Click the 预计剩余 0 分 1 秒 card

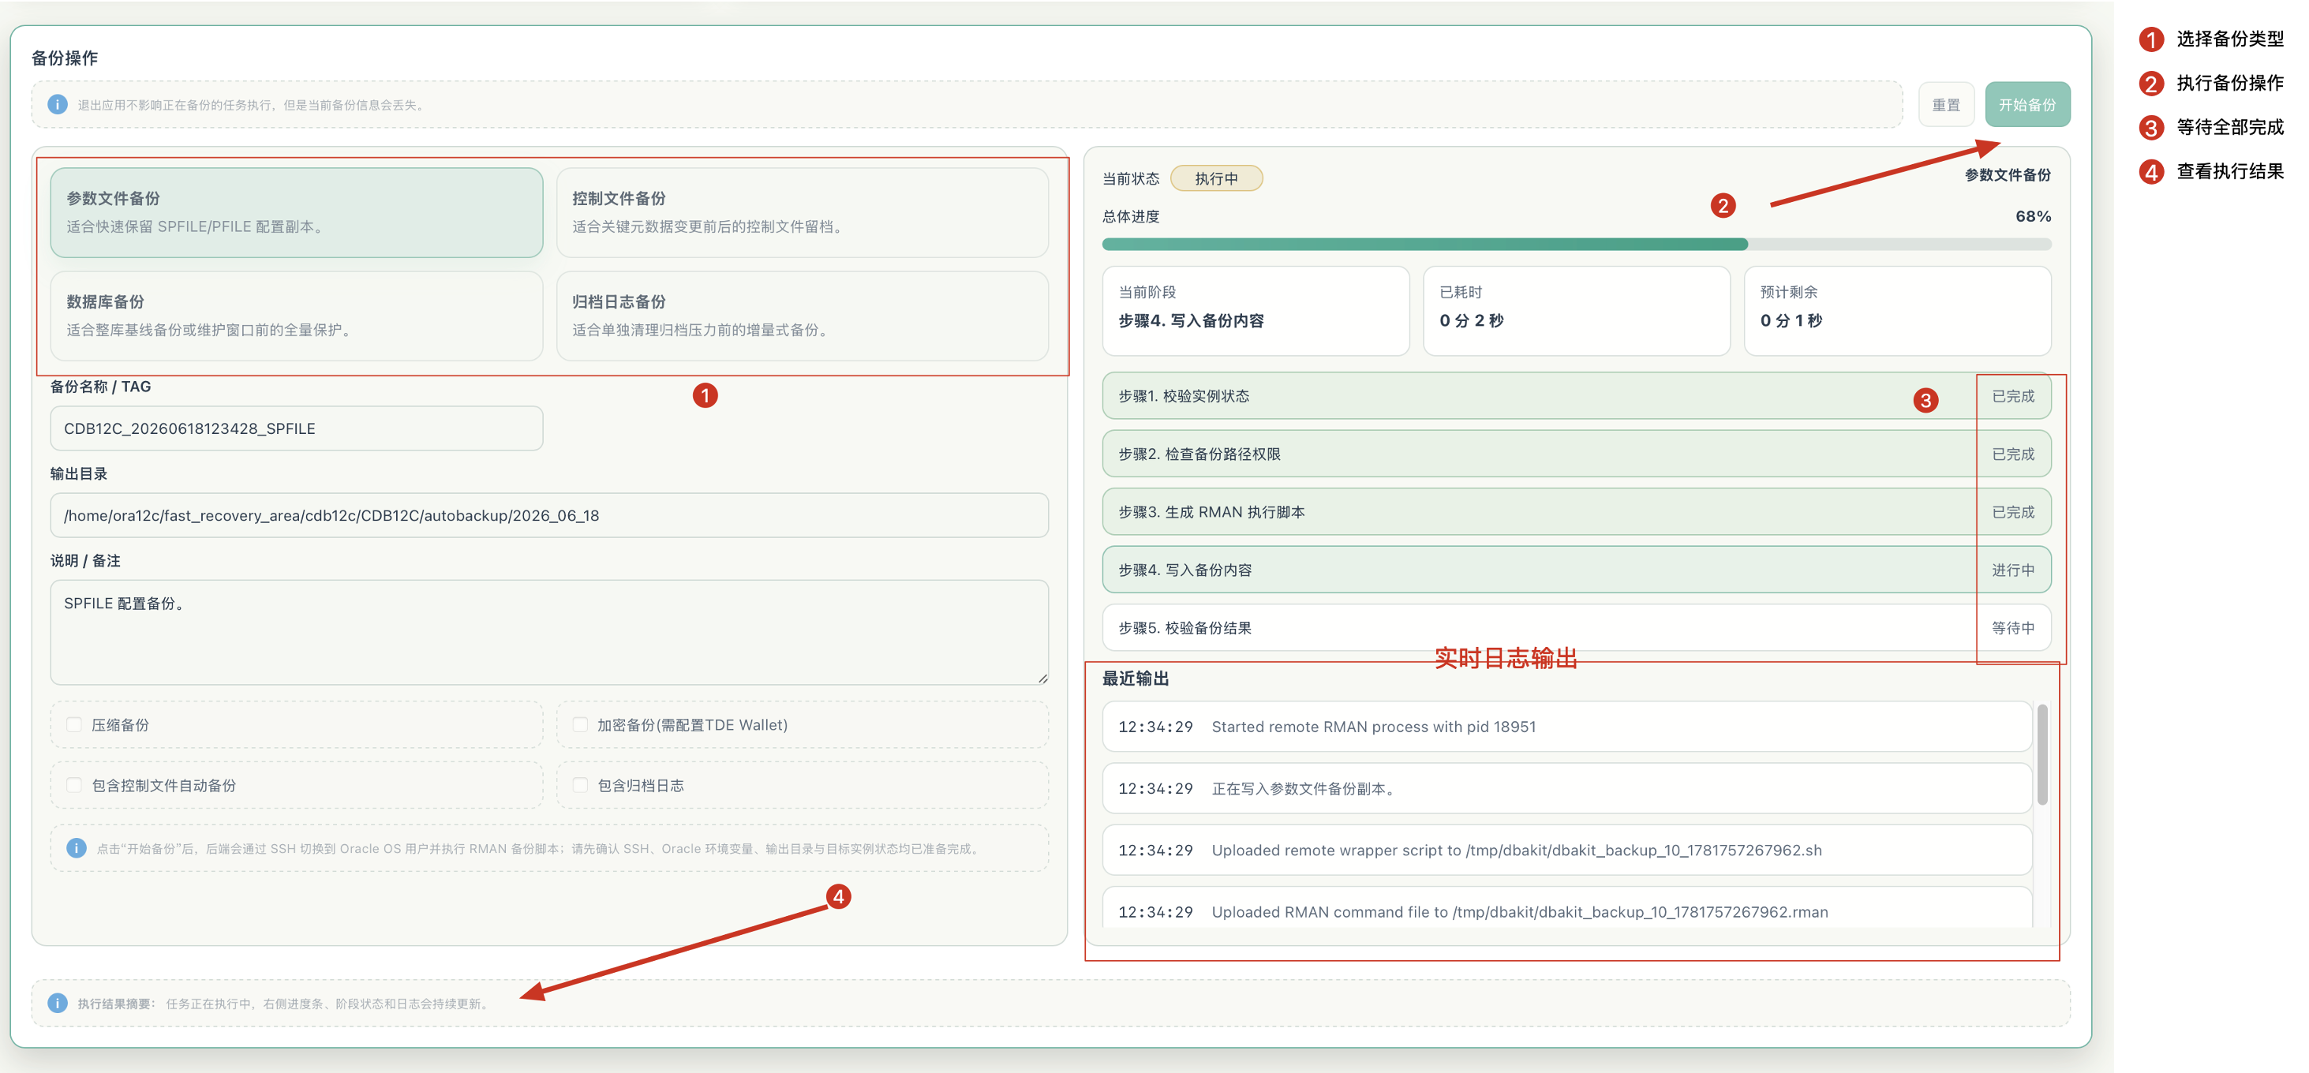coord(1898,311)
